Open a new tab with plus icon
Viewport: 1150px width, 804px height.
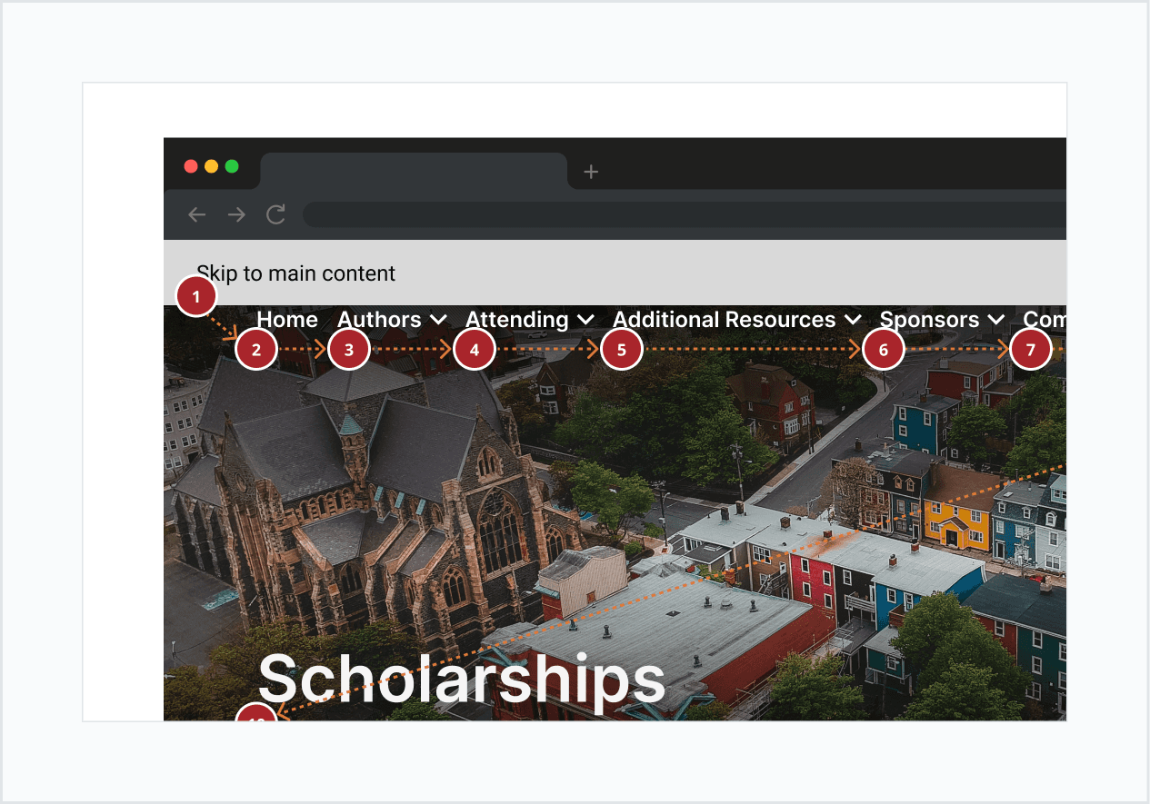click(x=591, y=171)
